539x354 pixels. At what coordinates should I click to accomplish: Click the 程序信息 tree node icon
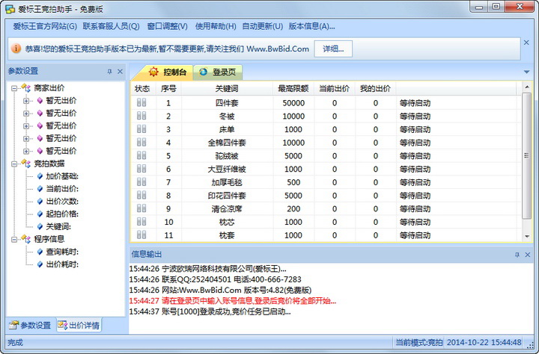(26, 239)
